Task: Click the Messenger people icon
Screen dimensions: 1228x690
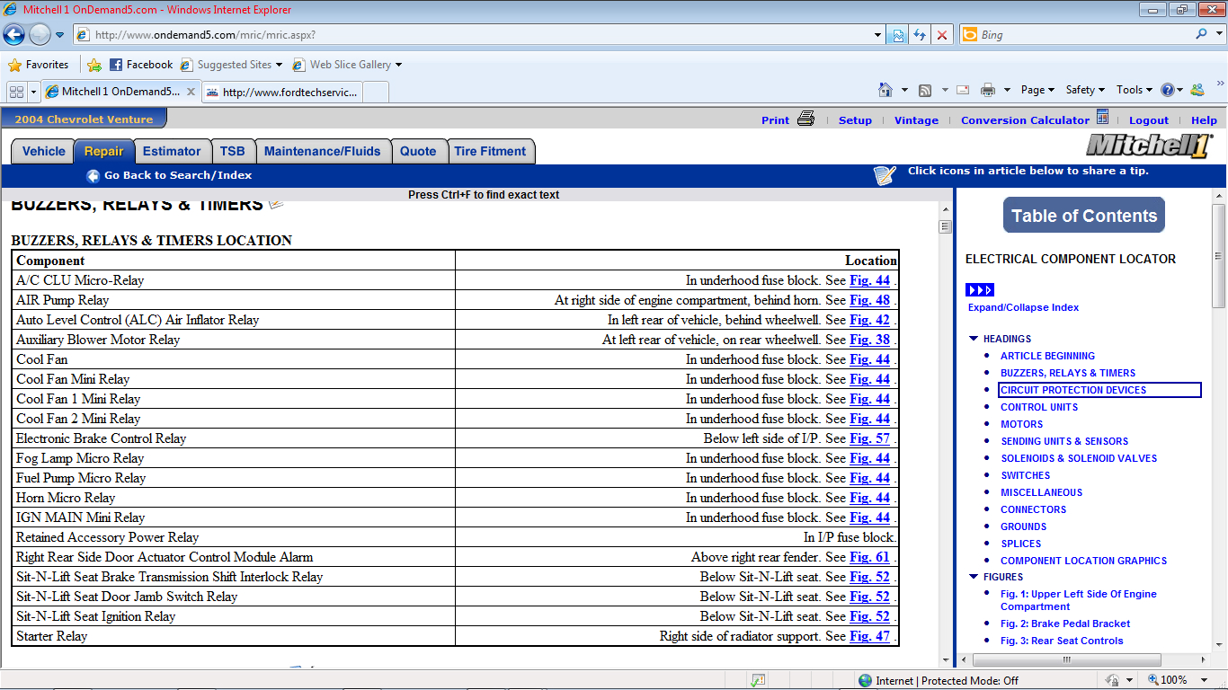Action: [1197, 90]
